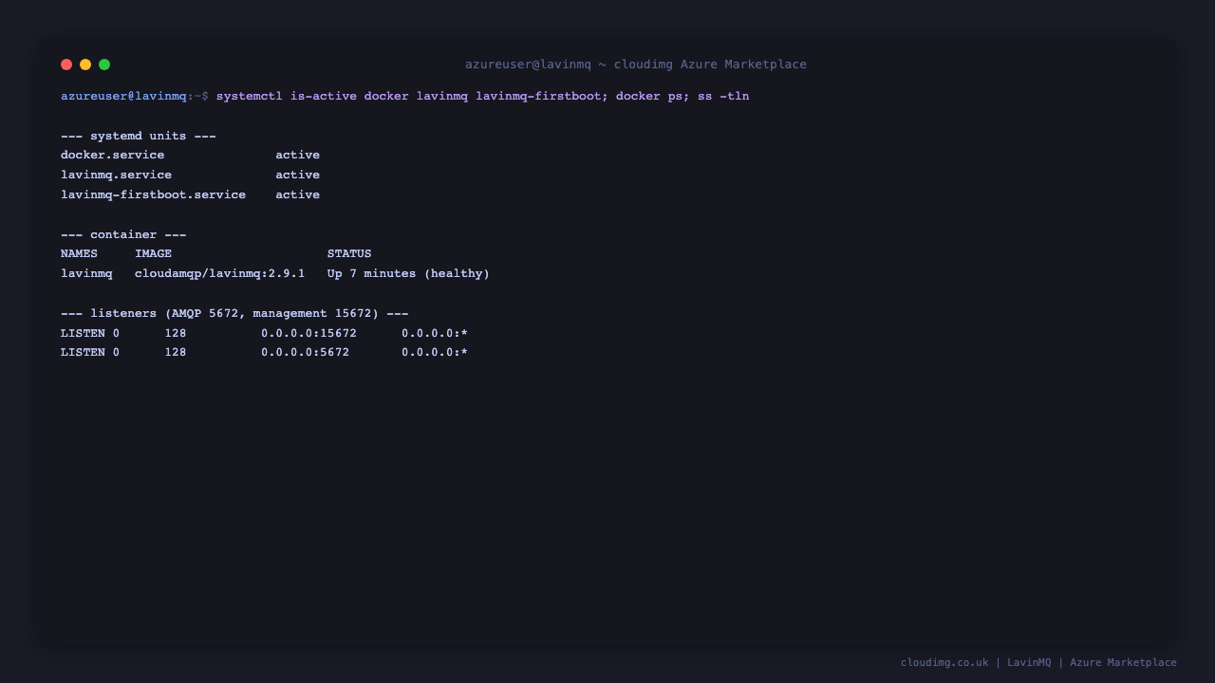
Task: Click active status of lavinmq-firstboot.service
Action: [298, 194]
